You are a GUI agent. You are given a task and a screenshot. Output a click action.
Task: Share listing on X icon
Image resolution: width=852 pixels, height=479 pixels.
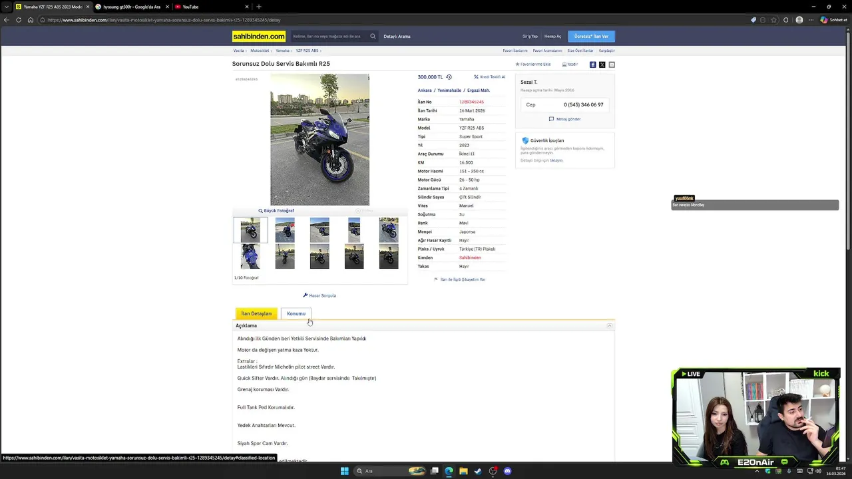coord(602,65)
